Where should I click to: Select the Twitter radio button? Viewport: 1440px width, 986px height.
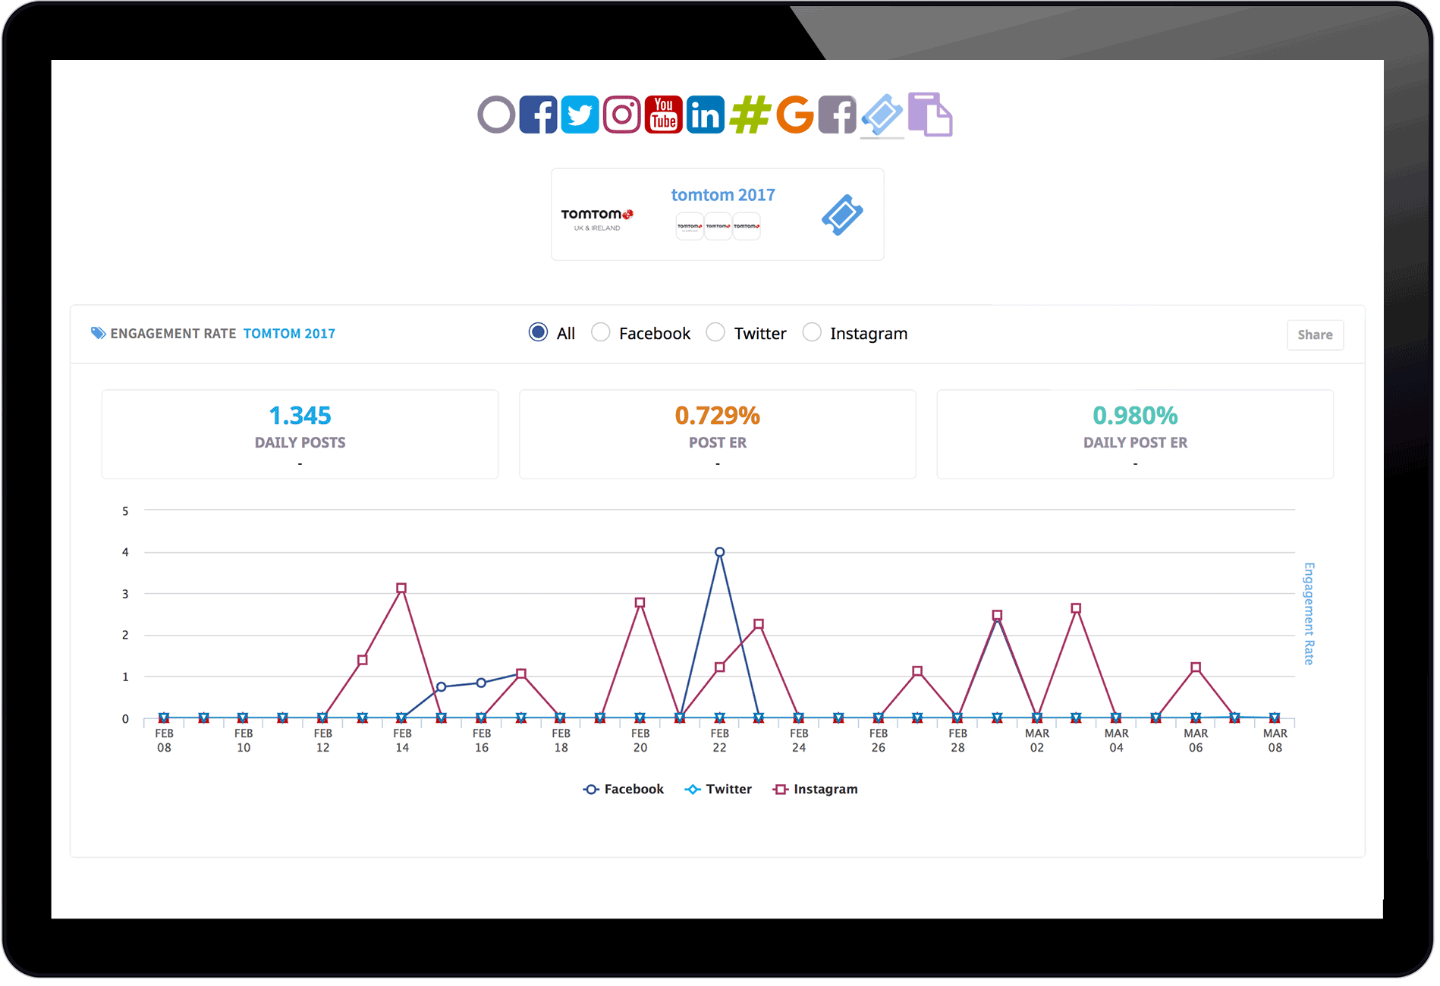[x=715, y=332]
